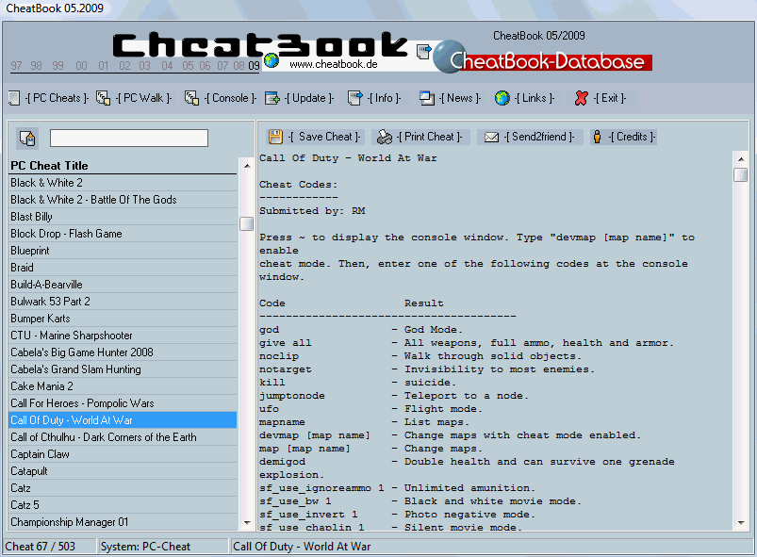Open the Links menu item
Image resolution: width=757 pixels, height=557 pixels.
535,98
